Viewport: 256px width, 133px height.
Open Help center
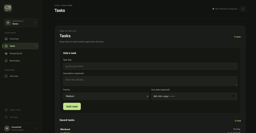21,110
